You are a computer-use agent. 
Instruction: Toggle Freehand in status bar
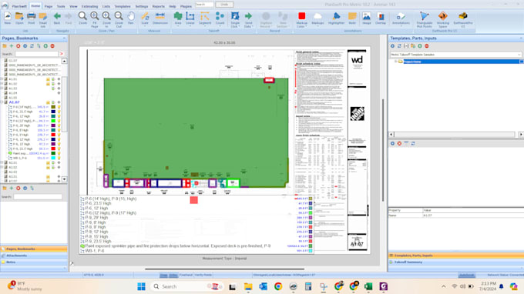[186, 275]
